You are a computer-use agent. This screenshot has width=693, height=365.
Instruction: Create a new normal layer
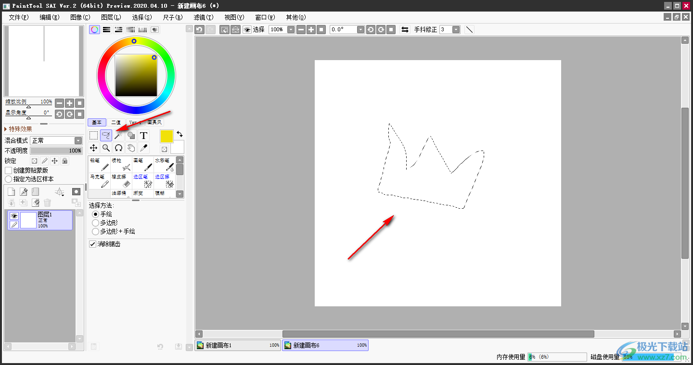(x=11, y=192)
